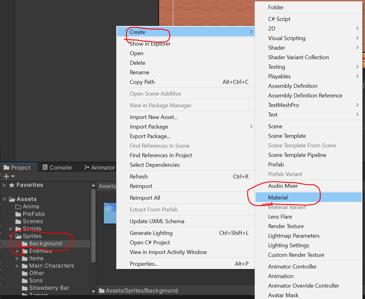This screenshot has width=365, height=299.
Task: Click folder icon beside Assets/Sprites/Background path
Action: point(102,291)
